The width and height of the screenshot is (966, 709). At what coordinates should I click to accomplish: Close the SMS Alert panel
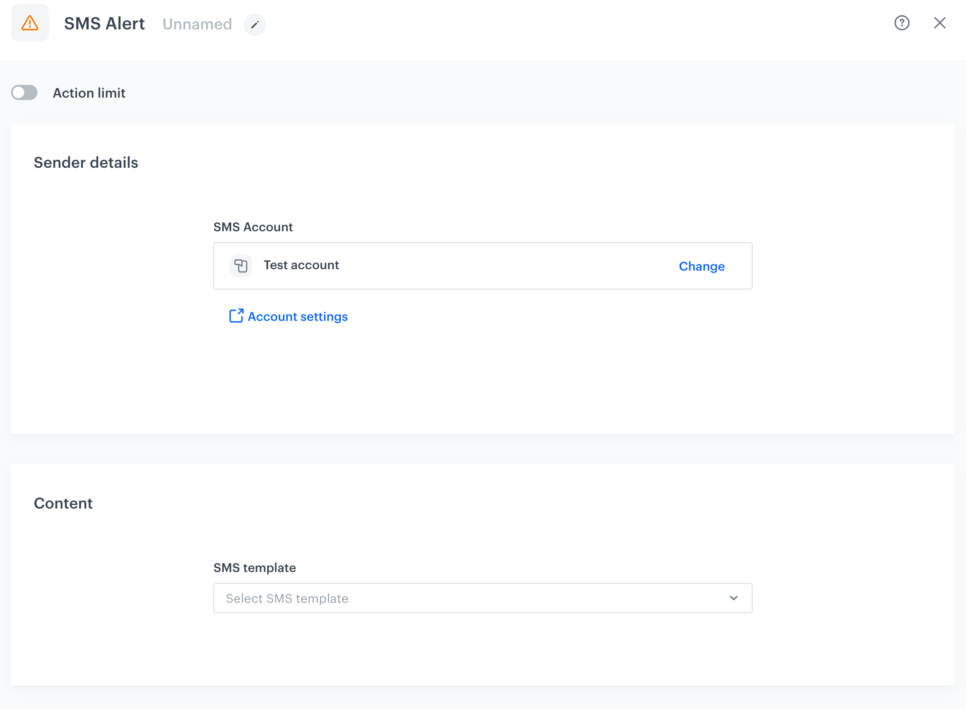[x=939, y=23]
